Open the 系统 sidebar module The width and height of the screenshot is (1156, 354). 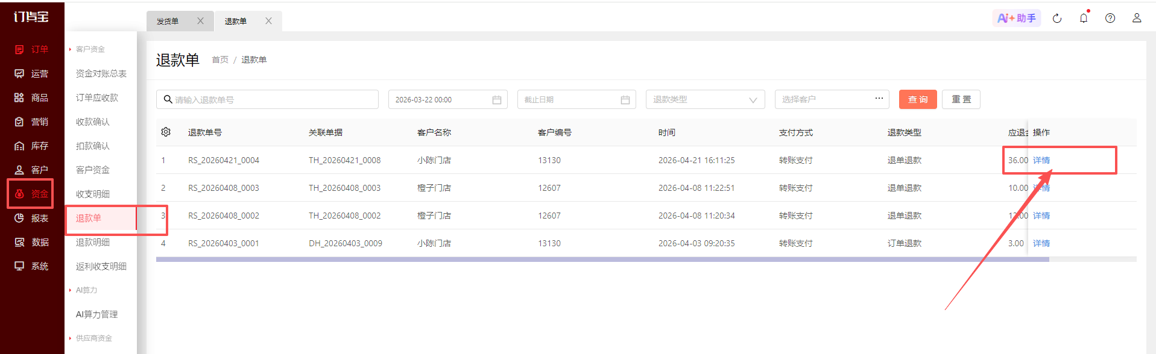tap(31, 266)
